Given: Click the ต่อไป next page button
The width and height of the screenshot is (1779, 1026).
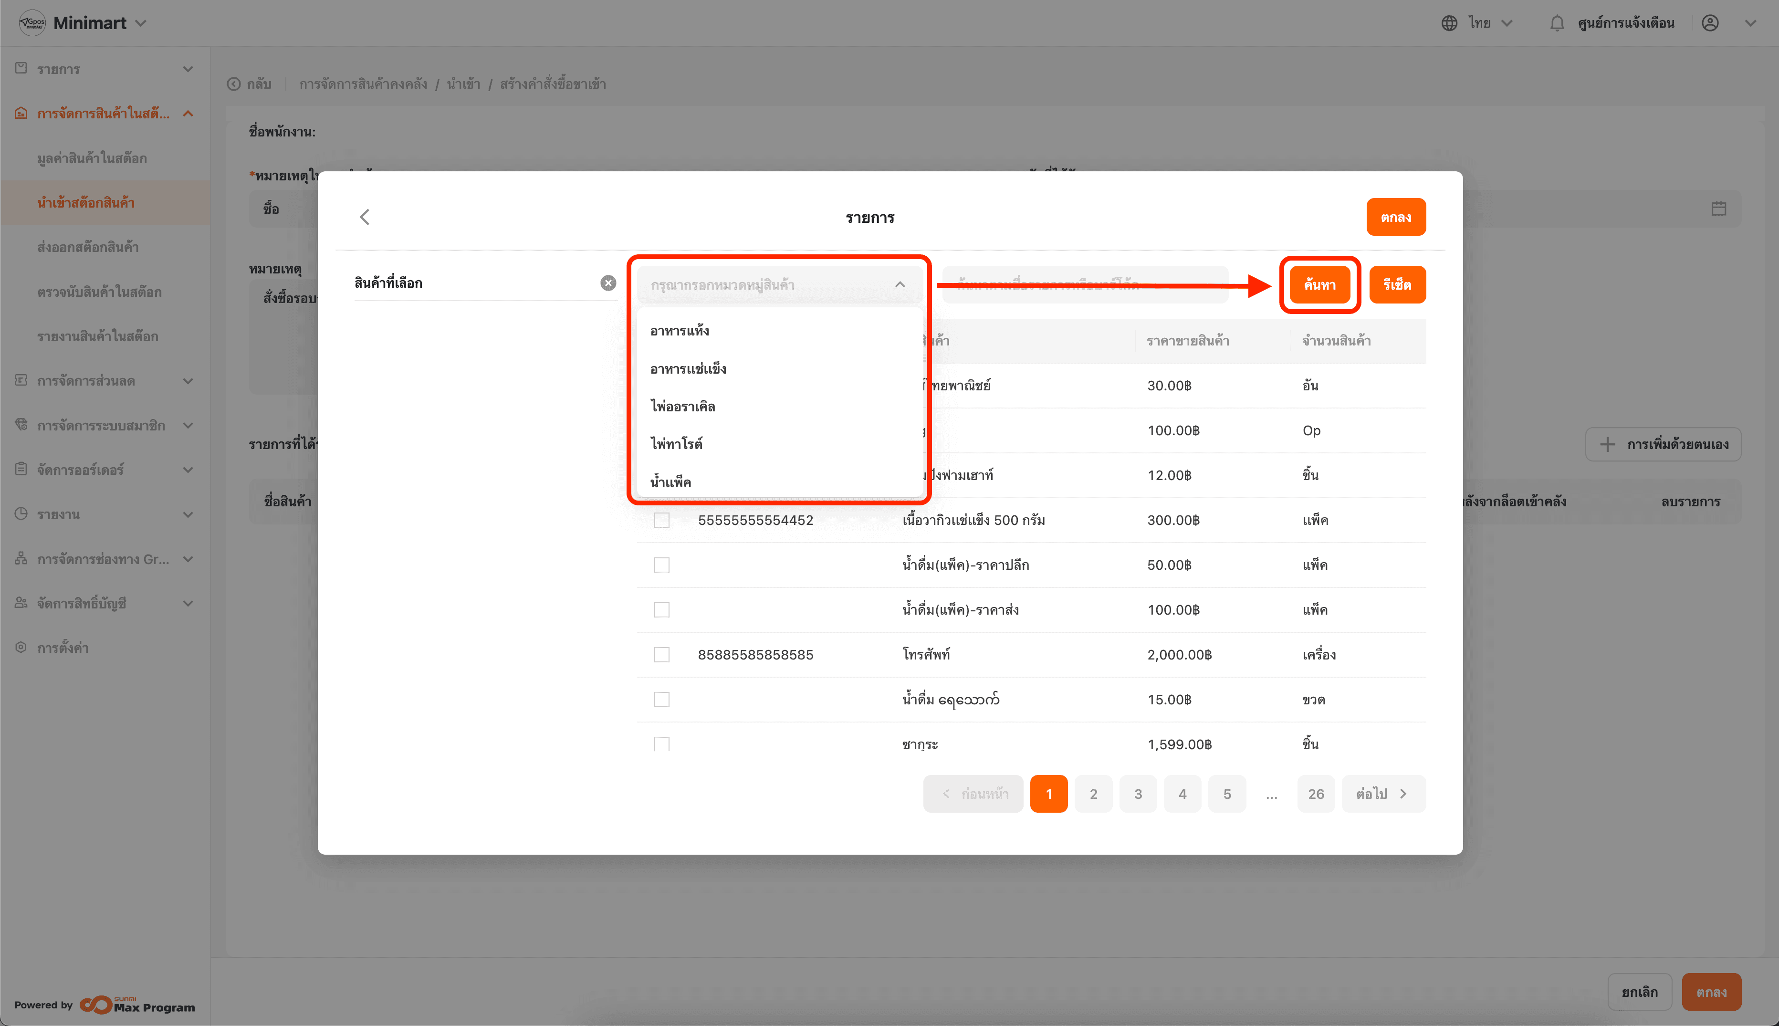Looking at the screenshot, I should tap(1382, 794).
